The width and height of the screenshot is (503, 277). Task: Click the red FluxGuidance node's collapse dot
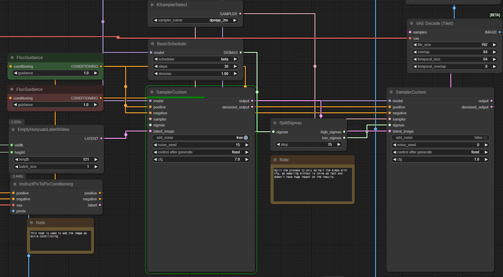12,89
